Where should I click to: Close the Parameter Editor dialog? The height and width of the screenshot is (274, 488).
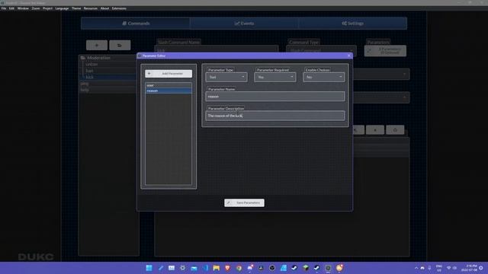(x=349, y=56)
